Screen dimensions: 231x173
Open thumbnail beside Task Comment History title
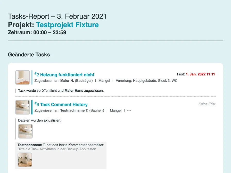pyautogui.click(x=22, y=107)
